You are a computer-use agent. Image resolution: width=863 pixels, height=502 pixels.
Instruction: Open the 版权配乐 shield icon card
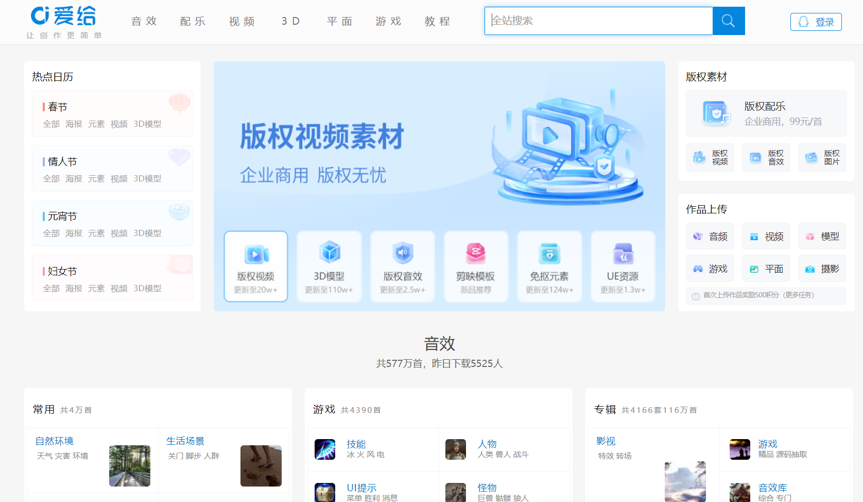[x=716, y=113]
